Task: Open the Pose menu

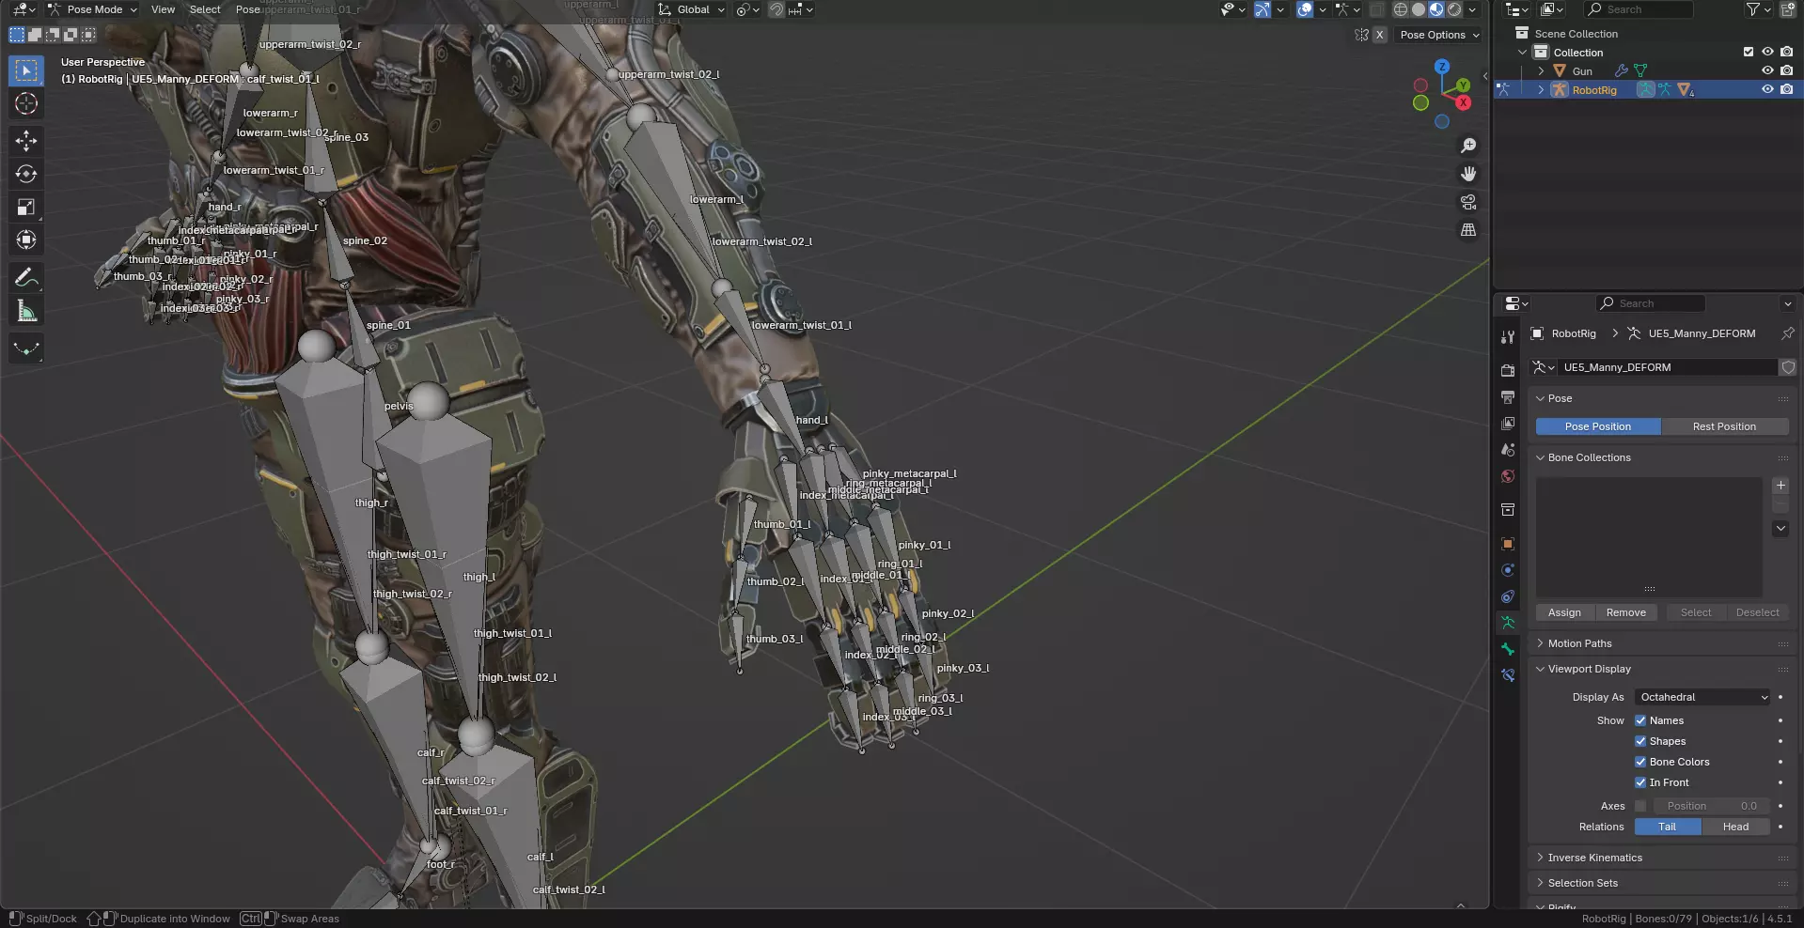Action: 247,9
